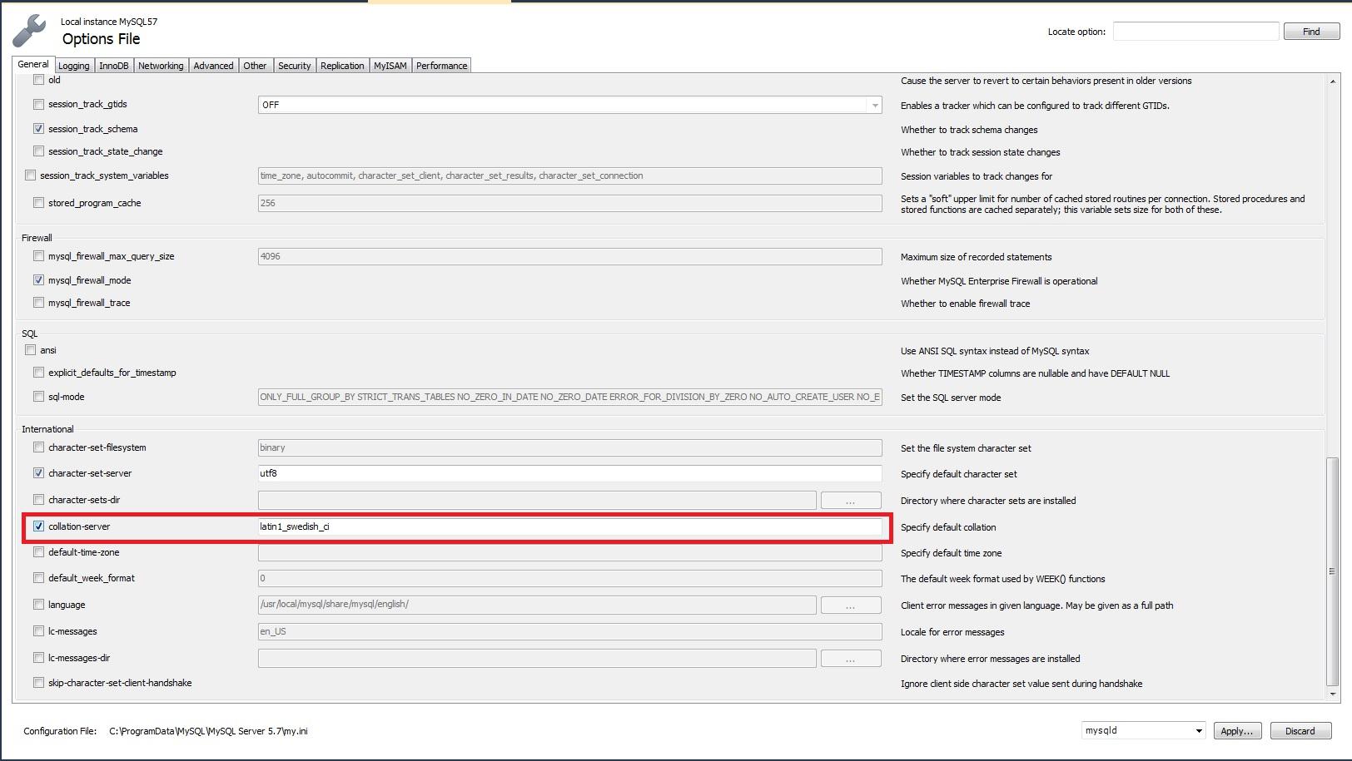This screenshot has width=1352, height=761.
Task: Browse directory for character-sets-dir
Action: (x=850, y=500)
